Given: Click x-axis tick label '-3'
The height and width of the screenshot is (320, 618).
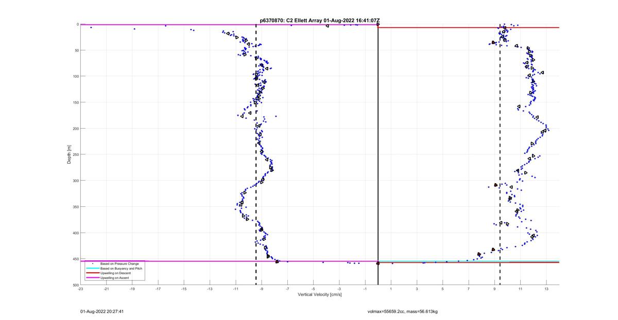Looking at the screenshot, I should pos(339,289).
